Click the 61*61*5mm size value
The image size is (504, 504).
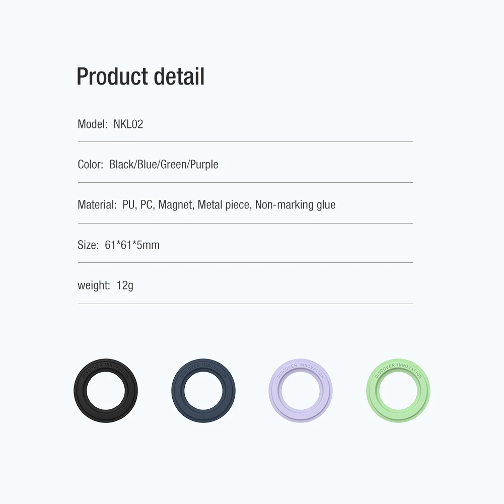click(x=132, y=245)
